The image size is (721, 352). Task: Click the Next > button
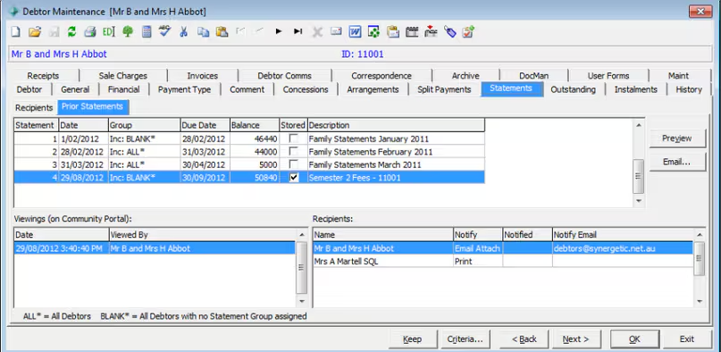click(x=575, y=339)
